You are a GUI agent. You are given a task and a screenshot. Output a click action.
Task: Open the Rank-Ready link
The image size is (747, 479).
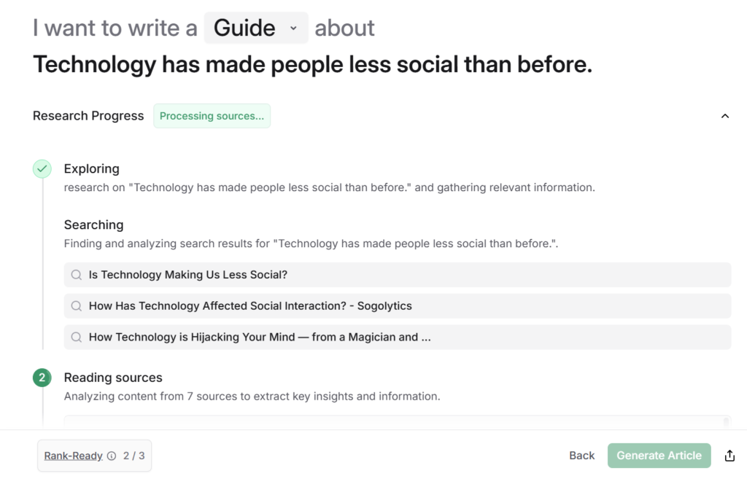(73, 456)
